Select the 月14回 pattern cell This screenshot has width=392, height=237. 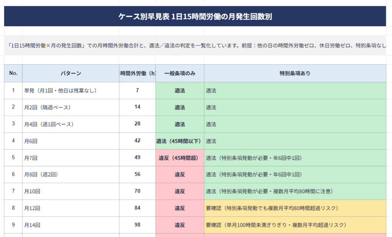(x=71, y=225)
